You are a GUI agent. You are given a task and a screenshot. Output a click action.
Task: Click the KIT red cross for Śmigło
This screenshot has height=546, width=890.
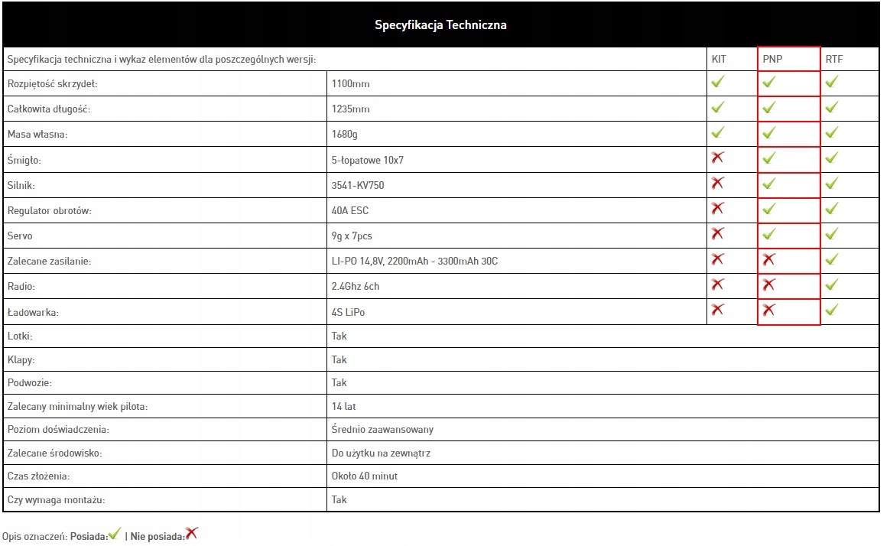click(717, 158)
